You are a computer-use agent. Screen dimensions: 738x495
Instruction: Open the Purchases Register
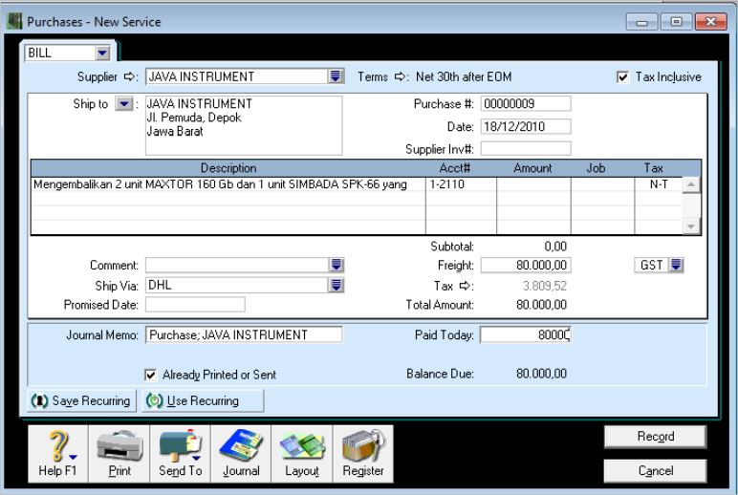pos(363,454)
